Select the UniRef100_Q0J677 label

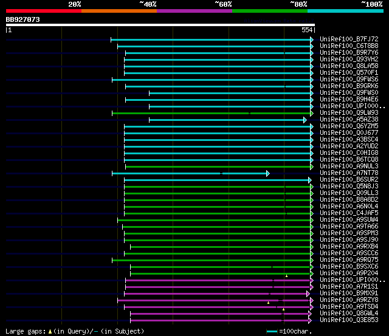349,133
